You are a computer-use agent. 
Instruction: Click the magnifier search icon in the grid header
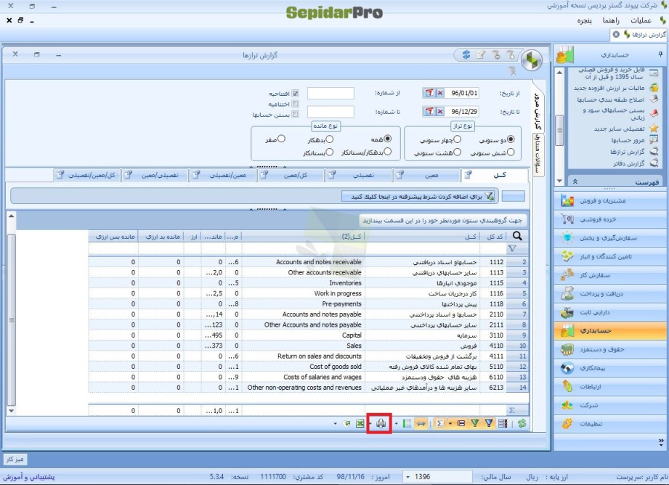pos(517,236)
